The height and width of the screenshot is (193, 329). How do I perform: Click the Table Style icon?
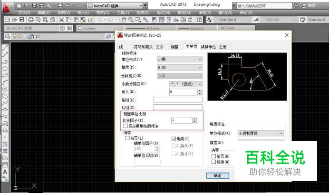tap(302, 20)
